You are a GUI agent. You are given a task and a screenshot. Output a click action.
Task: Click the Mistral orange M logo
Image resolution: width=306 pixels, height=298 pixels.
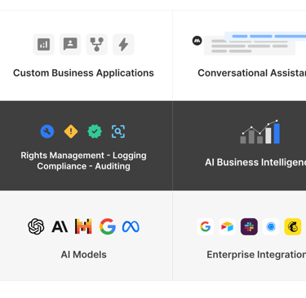tap(83, 226)
